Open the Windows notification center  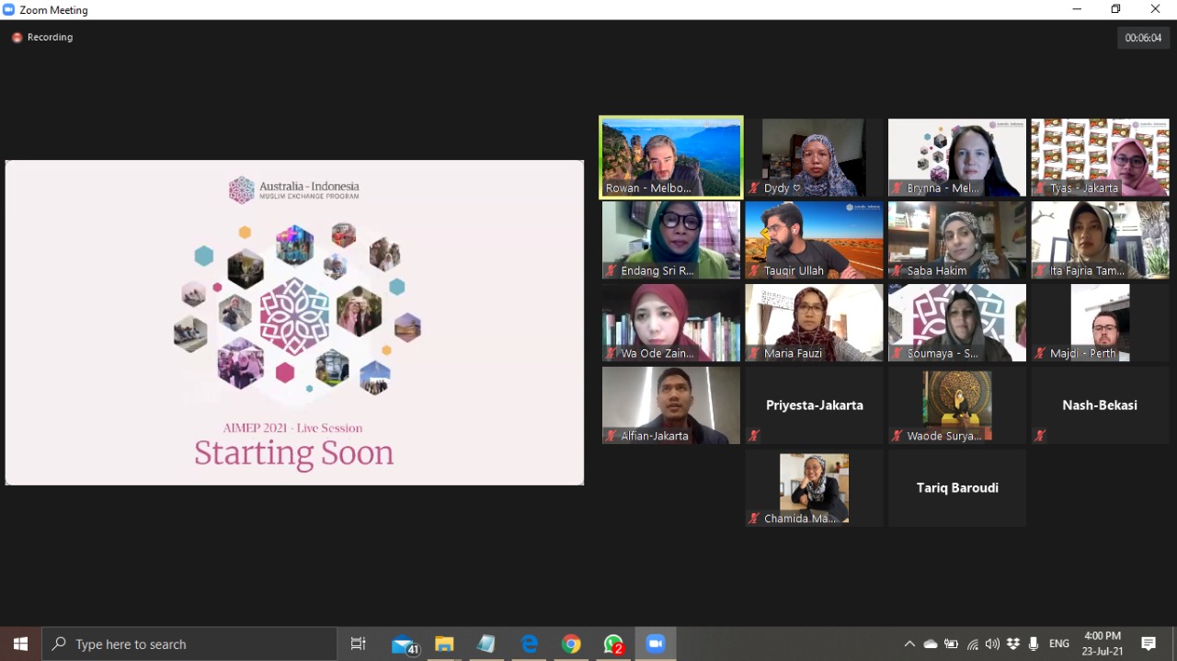[x=1148, y=644]
